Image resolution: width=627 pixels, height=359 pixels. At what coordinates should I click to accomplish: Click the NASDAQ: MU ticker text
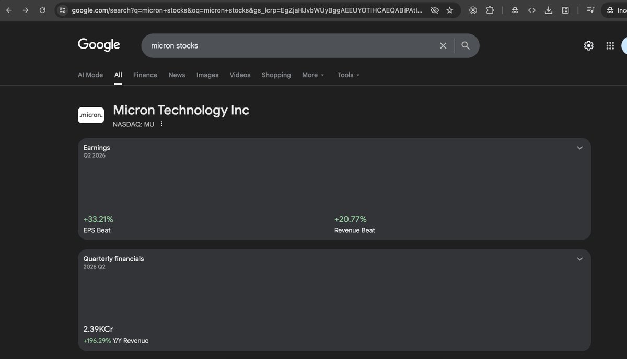(x=133, y=124)
